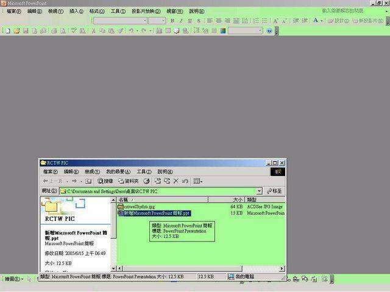Image resolution: width=390 pixels, height=292 pixels.
Task: Click Explorer 搜尋 search button
Action: 105,181
